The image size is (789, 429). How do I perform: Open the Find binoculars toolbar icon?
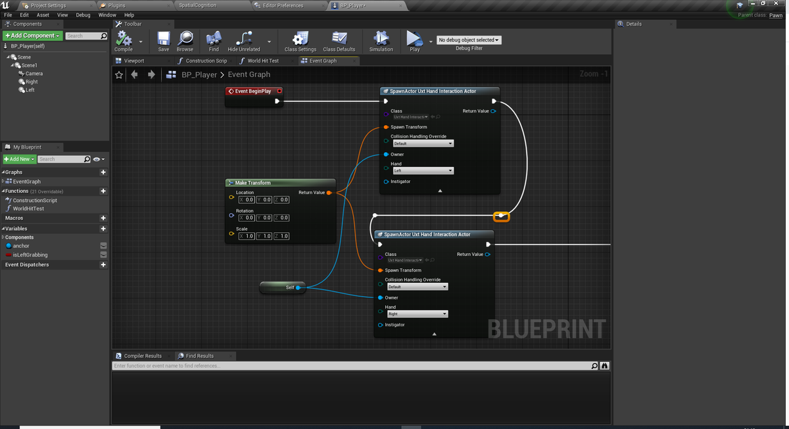click(x=214, y=38)
